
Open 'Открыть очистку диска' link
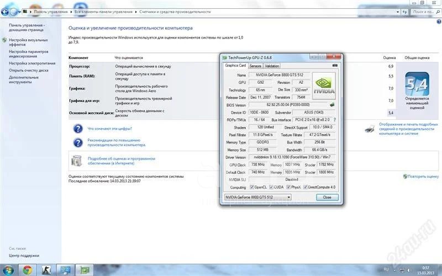pyautogui.click(x=29, y=71)
